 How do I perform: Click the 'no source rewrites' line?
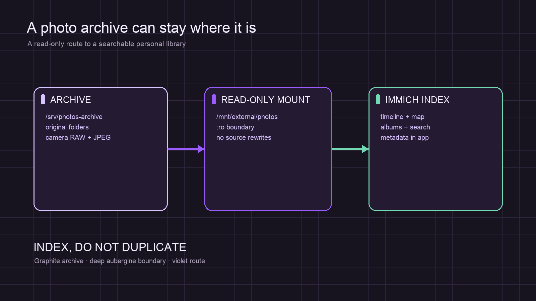[244, 137]
